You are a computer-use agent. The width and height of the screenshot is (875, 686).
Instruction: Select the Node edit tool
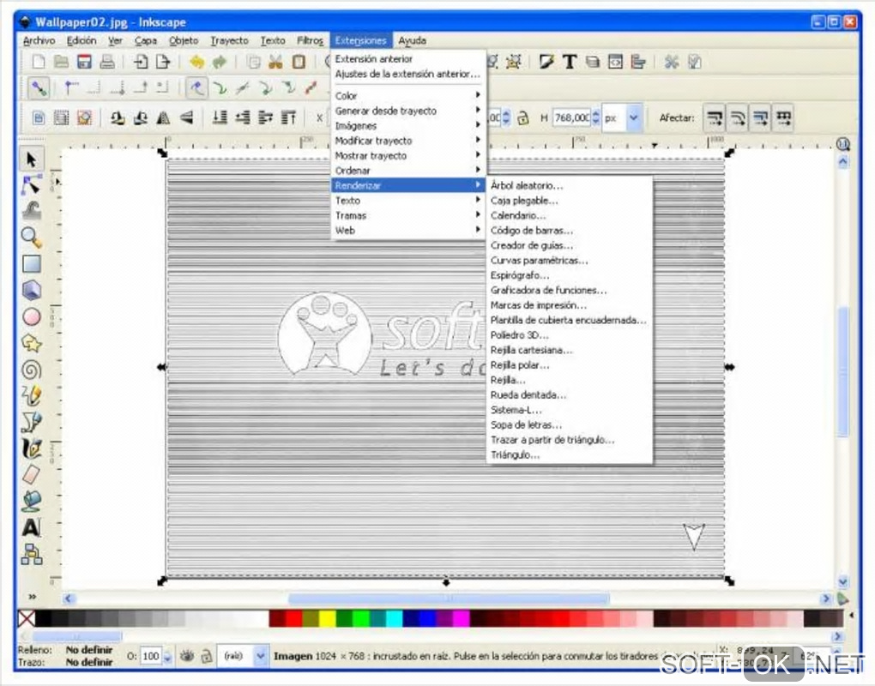coord(31,184)
